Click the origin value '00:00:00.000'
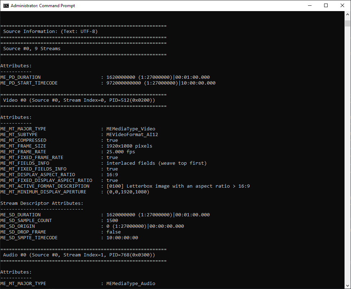351x289 pixels. pyautogui.click(x=167, y=226)
